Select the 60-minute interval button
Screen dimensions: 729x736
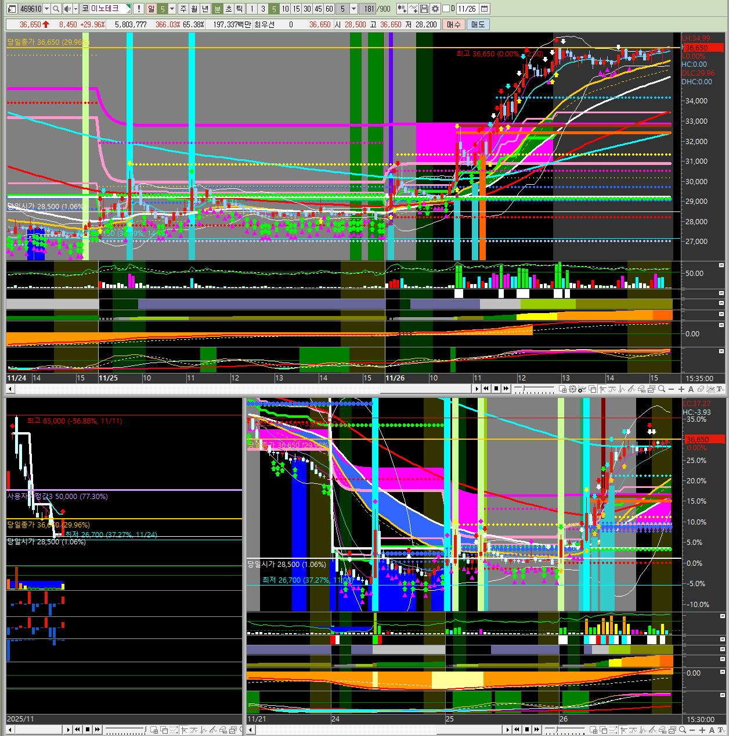coord(329,9)
